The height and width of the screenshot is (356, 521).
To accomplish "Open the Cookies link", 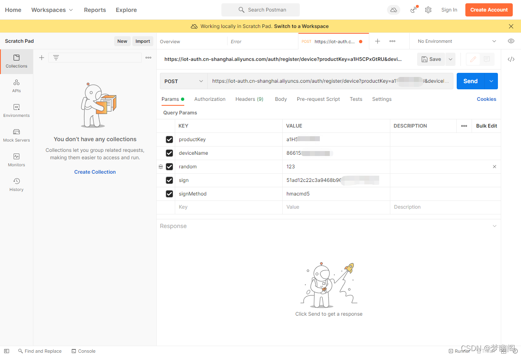I will coord(486,99).
